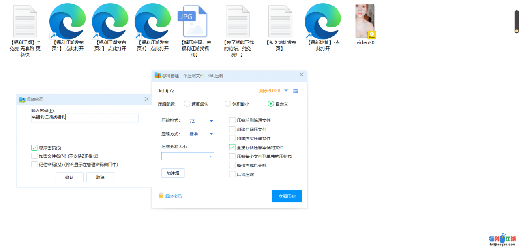
Task: Click the 添加密码 link
Action: (x=172, y=196)
